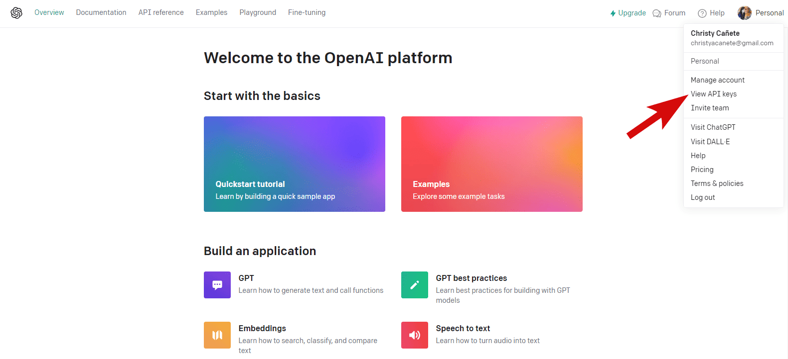This screenshot has width=788, height=359.
Task: Click the Help question mark icon
Action: [x=702, y=13]
